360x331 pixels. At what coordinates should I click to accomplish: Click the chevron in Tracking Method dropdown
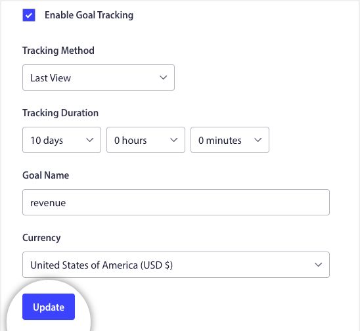click(163, 77)
